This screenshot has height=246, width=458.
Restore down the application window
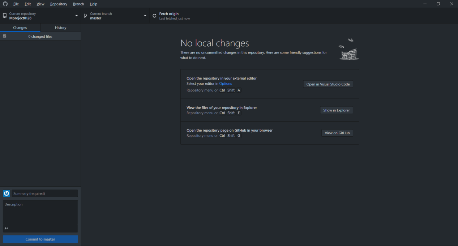point(438,4)
